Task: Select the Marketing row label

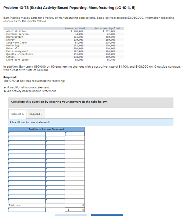Action: [x=12, y=45]
